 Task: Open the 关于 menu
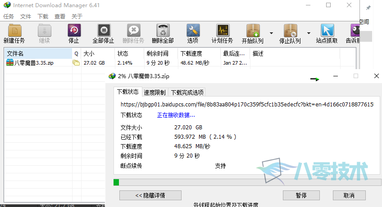(x=77, y=16)
